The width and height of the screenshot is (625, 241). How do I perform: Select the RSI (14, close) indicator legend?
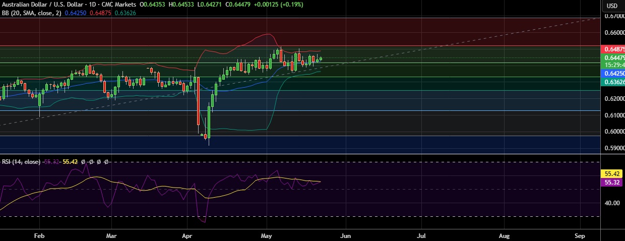pos(20,162)
